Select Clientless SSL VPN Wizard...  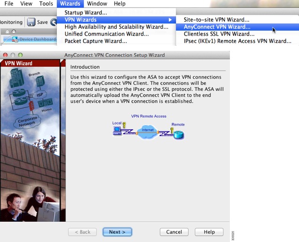[x=237, y=34]
